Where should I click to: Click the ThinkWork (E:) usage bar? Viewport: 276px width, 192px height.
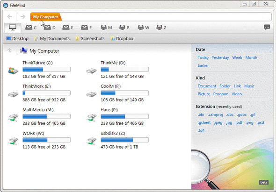click(x=46, y=93)
